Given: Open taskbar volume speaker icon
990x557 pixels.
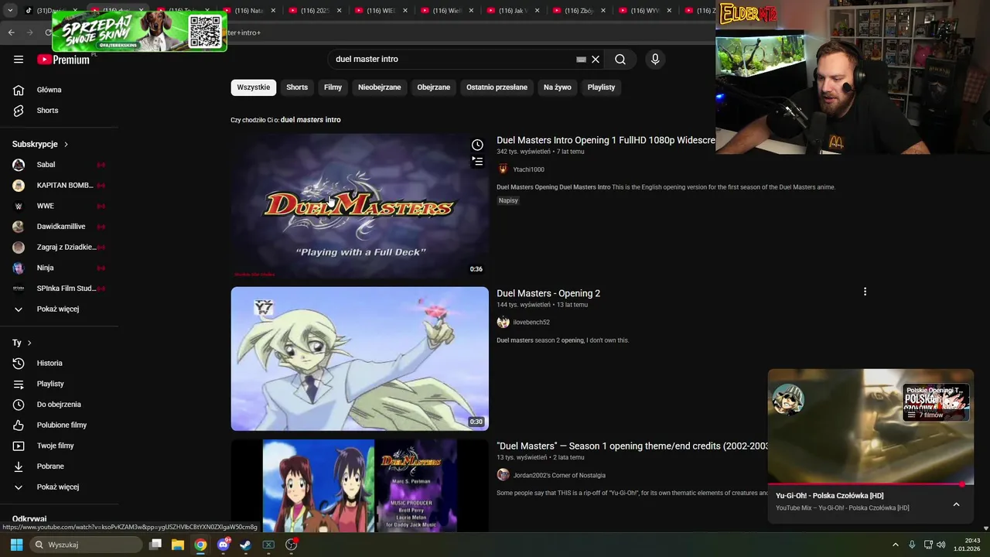Looking at the screenshot, I should pos(941,545).
